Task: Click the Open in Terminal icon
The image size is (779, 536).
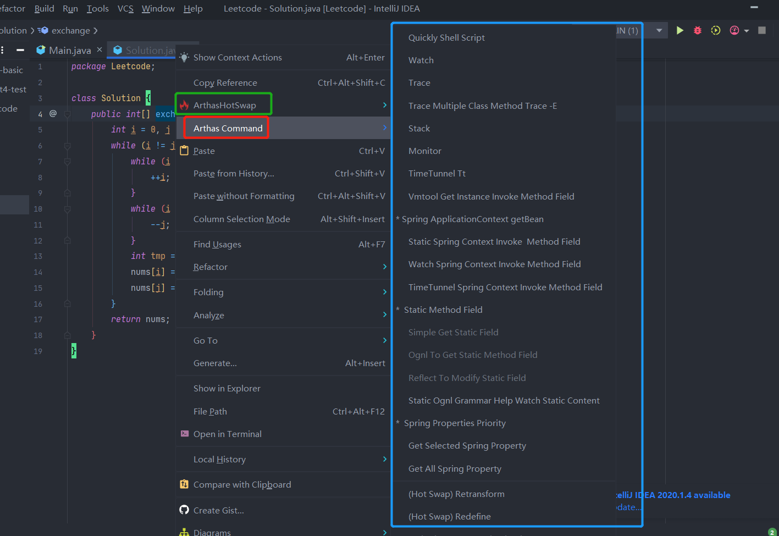Action: click(185, 434)
